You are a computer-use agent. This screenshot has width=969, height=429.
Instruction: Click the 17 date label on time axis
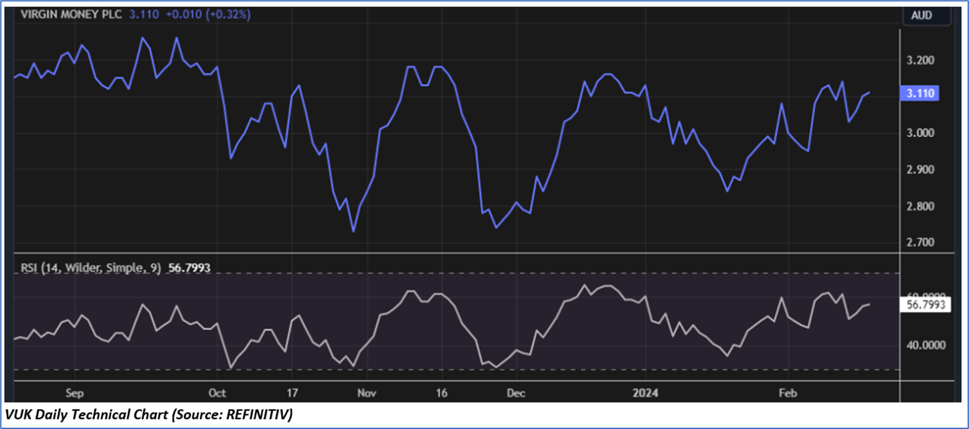(292, 393)
